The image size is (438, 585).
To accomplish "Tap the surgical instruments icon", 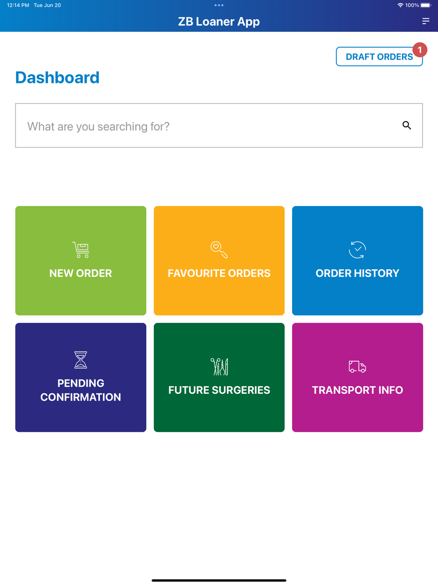I will tap(219, 367).
